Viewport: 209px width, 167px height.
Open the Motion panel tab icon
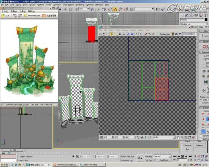tap(196, 15)
